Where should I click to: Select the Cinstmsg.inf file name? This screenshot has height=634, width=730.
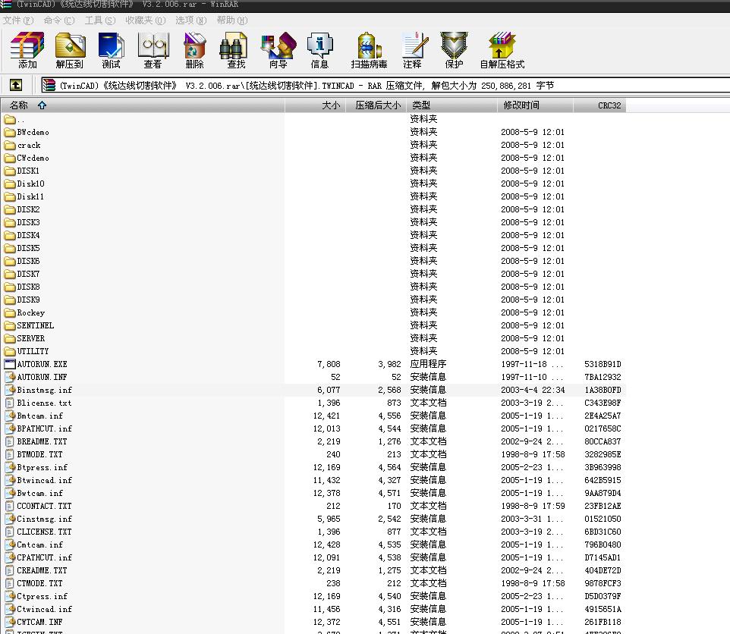coord(45,519)
